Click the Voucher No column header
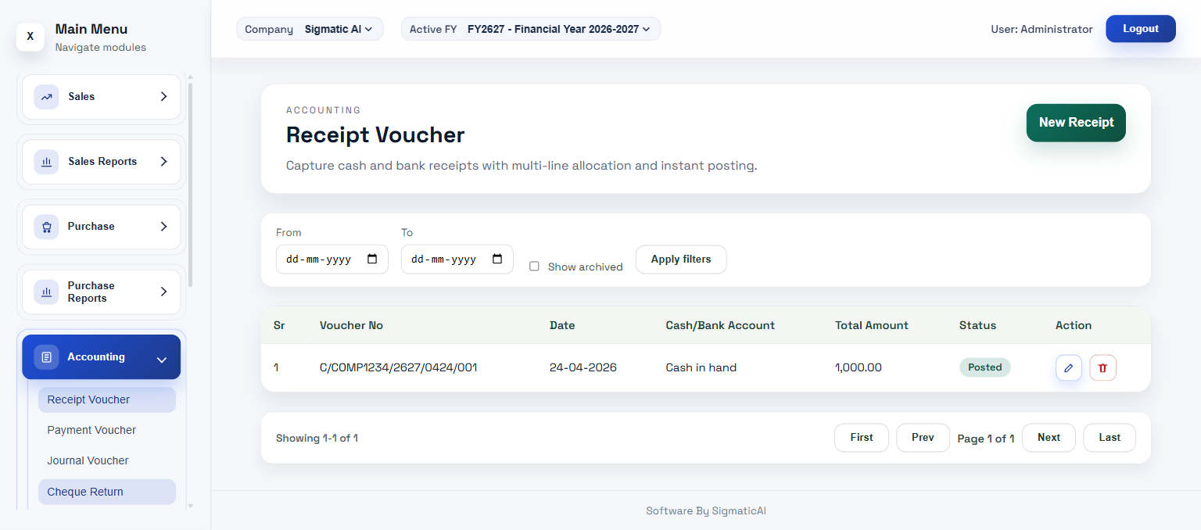This screenshot has width=1201, height=530. tap(351, 325)
